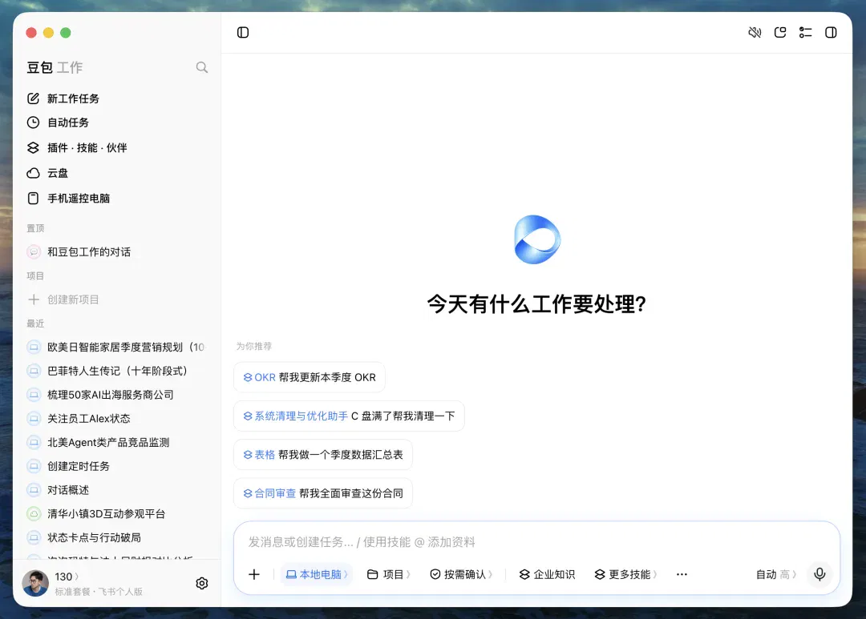Click 自动任务 clock icon

tap(33, 123)
